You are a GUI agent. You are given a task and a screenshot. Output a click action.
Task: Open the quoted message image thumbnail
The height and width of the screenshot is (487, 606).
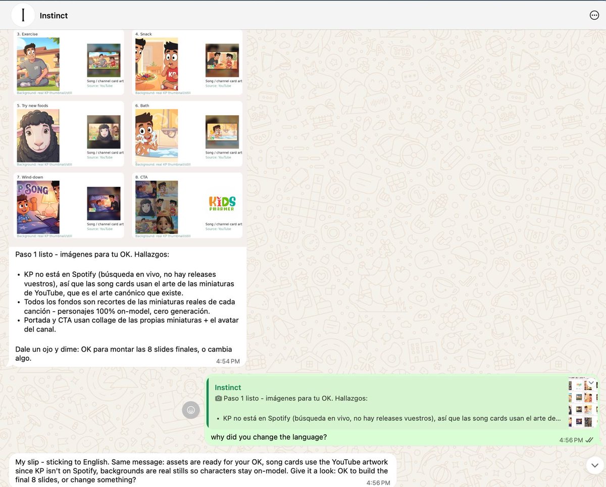click(582, 403)
